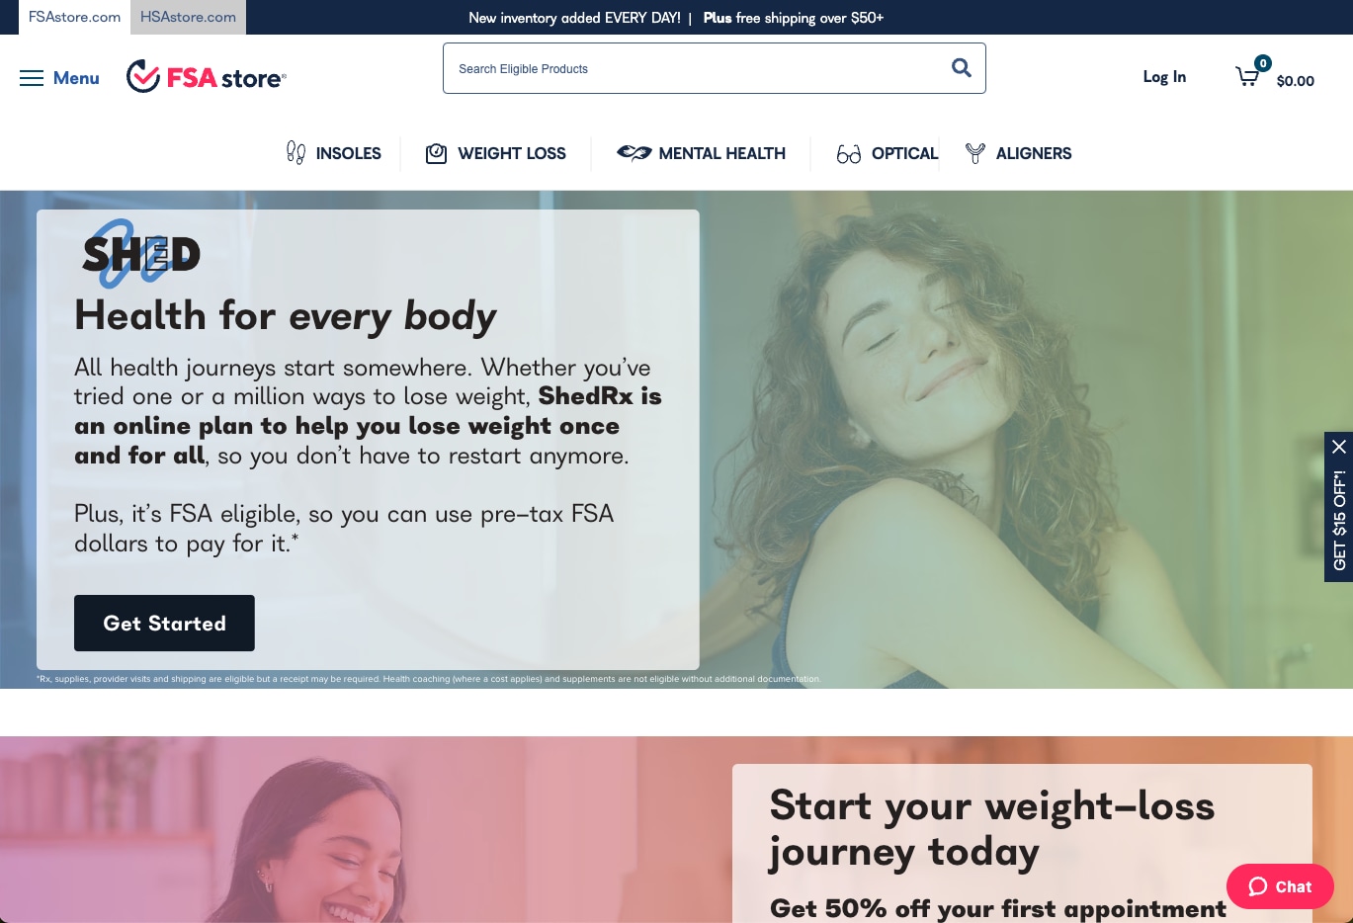Click the Aligners icon

(x=975, y=153)
